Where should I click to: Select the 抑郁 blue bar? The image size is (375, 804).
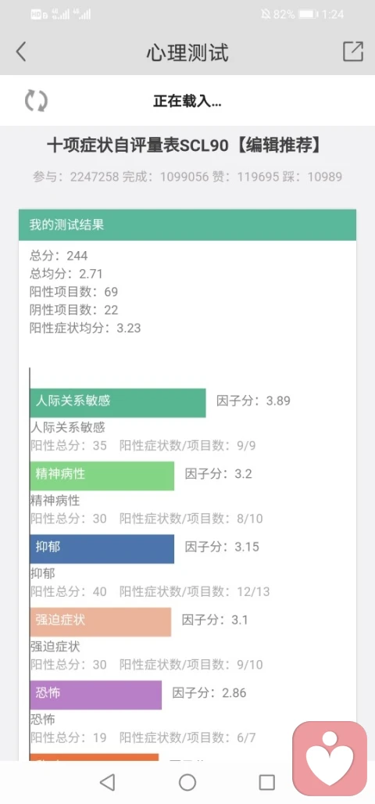(102, 549)
